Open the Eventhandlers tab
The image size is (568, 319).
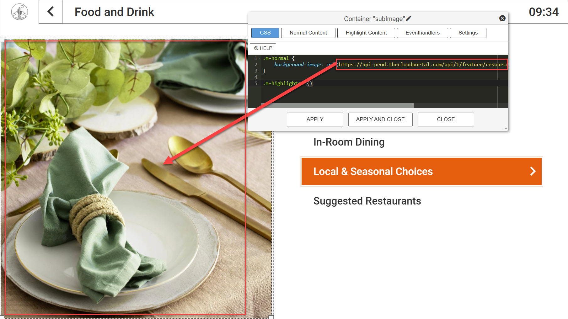[422, 33]
